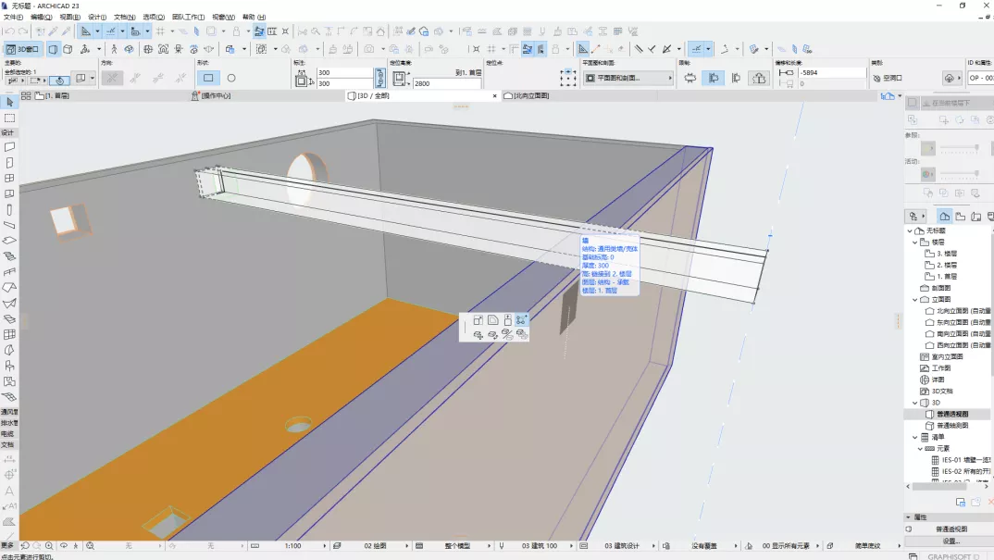
Task: Switch to the 北向立面图 tab
Action: click(x=531, y=95)
